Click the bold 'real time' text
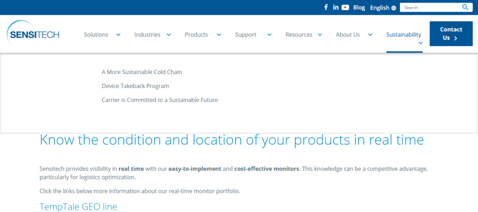The width and height of the screenshot is (478, 212). click(x=131, y=169)
